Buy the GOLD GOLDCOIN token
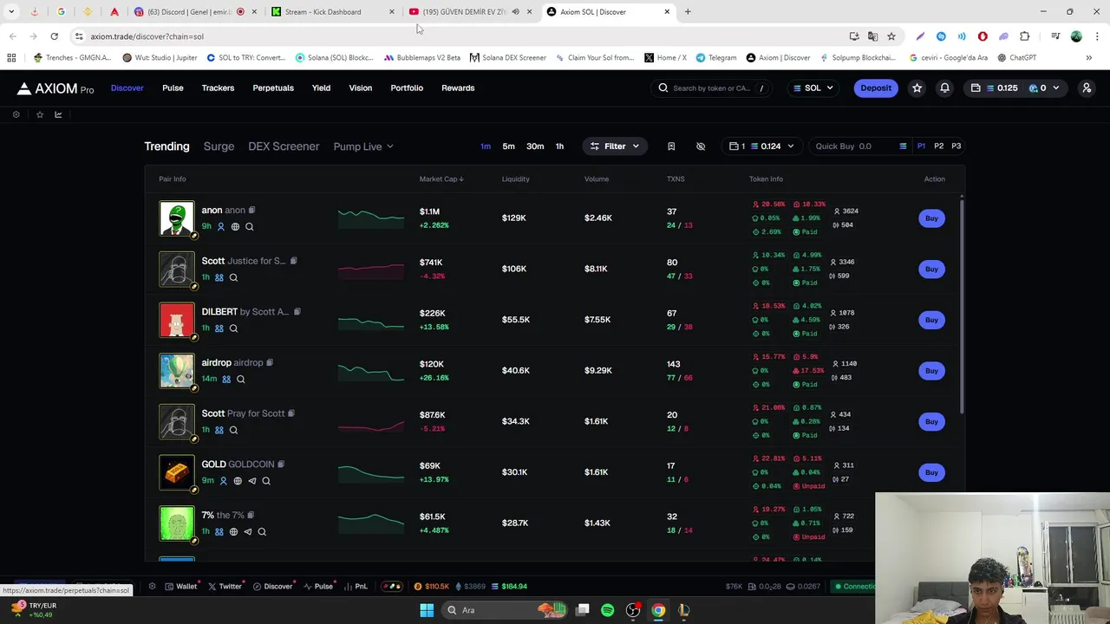This screenshot has height=624, width=1110. coord(931,472)
